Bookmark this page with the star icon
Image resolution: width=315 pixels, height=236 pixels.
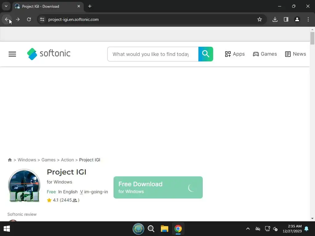coord(260,19)
